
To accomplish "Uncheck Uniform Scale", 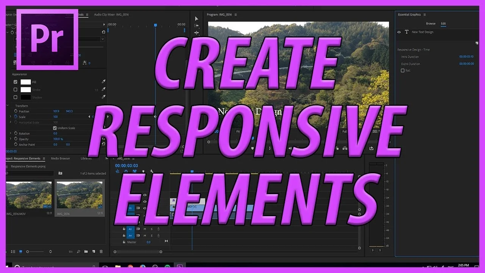I will pos(55,128).
